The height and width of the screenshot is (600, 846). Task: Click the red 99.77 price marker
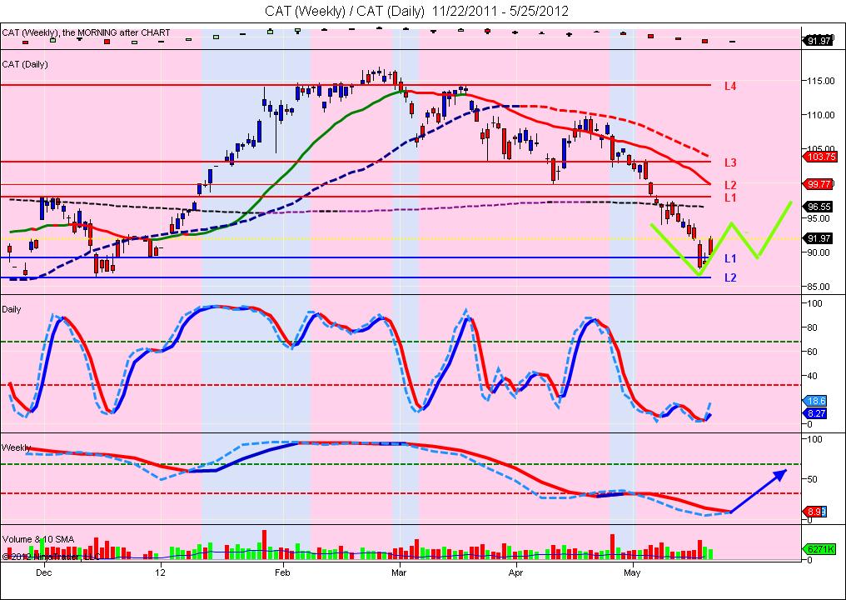818,184
